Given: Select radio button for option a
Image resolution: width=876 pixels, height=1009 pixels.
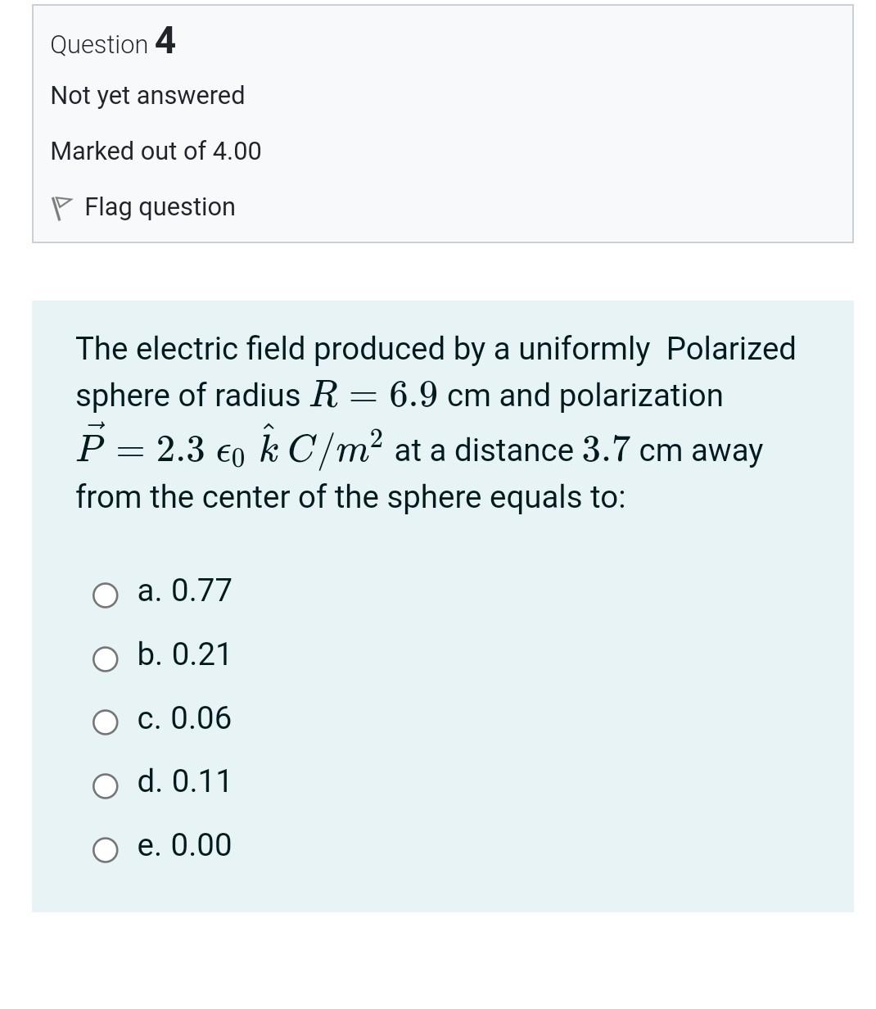Looking at the screenshot, I should coord(105,595).
